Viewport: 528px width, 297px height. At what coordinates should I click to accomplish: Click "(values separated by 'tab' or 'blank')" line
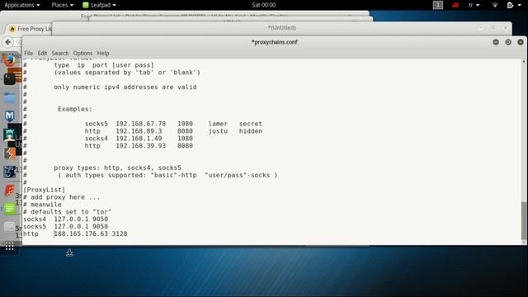pyautogui.click(x=127, y=73)
